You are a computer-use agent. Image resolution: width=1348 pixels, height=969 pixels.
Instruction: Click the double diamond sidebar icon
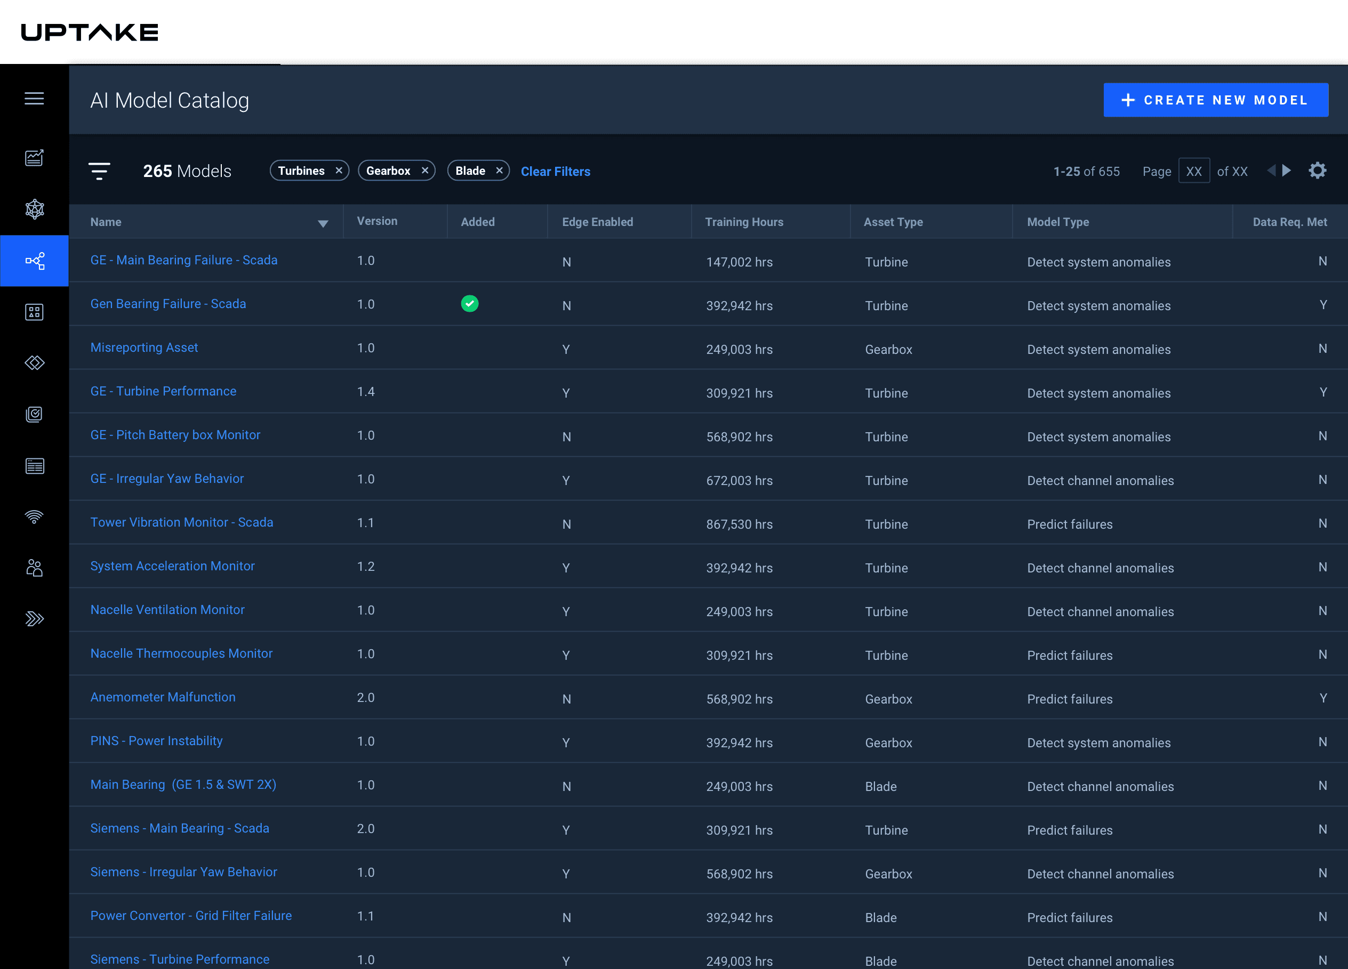[34, 362]
